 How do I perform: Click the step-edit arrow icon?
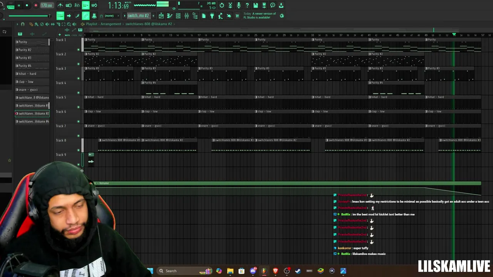(x=69, y=16)
